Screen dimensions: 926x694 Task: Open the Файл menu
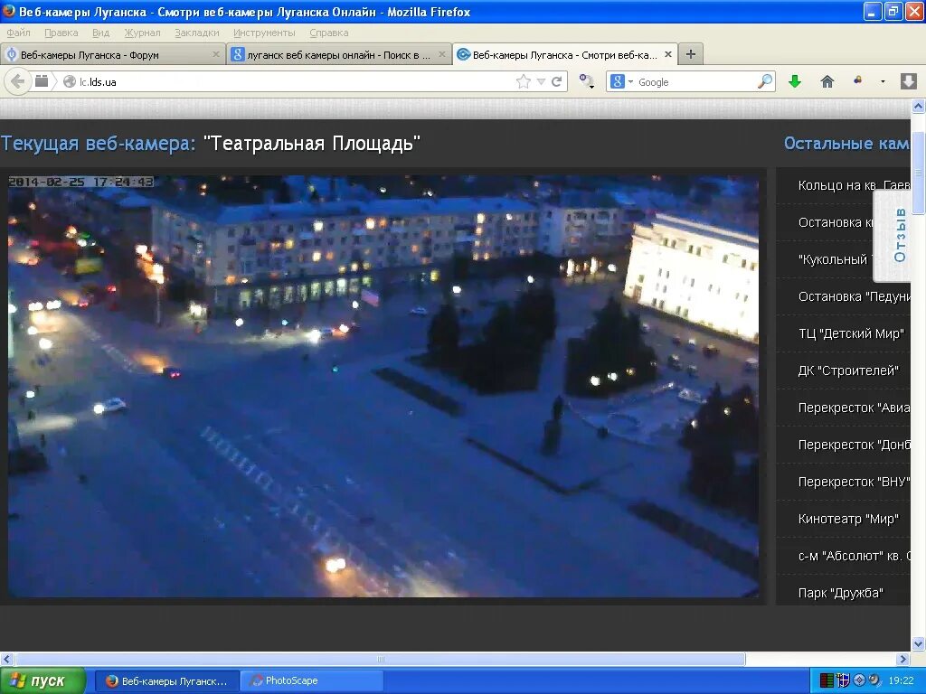19,33
